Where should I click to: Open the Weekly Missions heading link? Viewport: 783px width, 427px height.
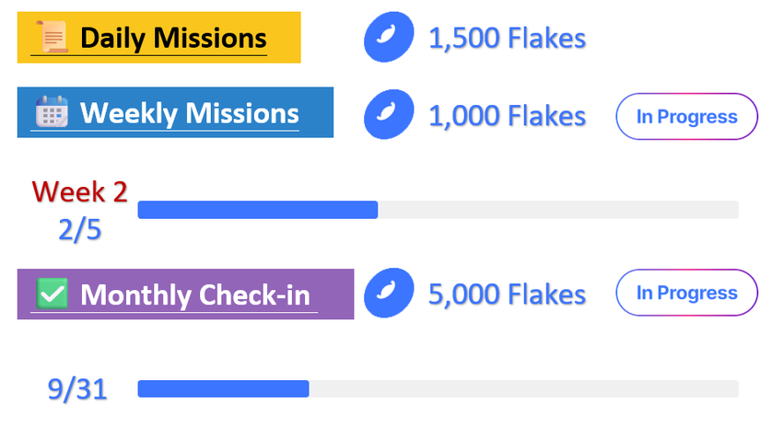189,113
